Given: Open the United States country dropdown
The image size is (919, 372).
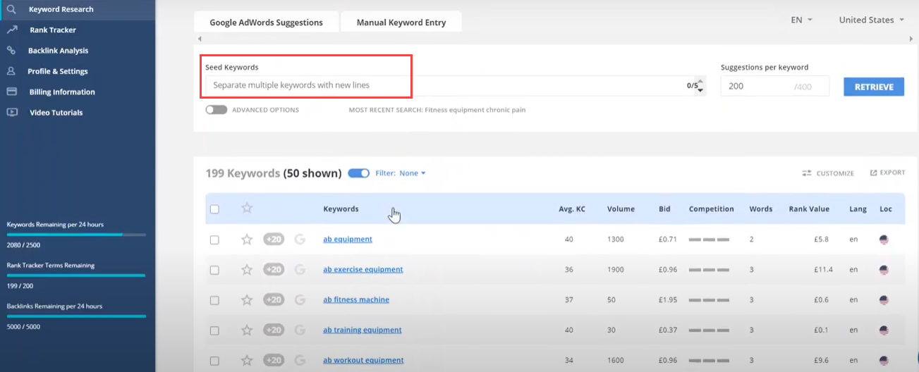Looking at the screenshot, I should 872,20.
